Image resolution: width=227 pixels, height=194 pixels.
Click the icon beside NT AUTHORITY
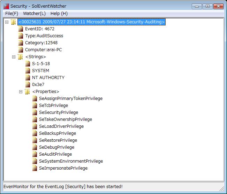click(x=28, y=78)
